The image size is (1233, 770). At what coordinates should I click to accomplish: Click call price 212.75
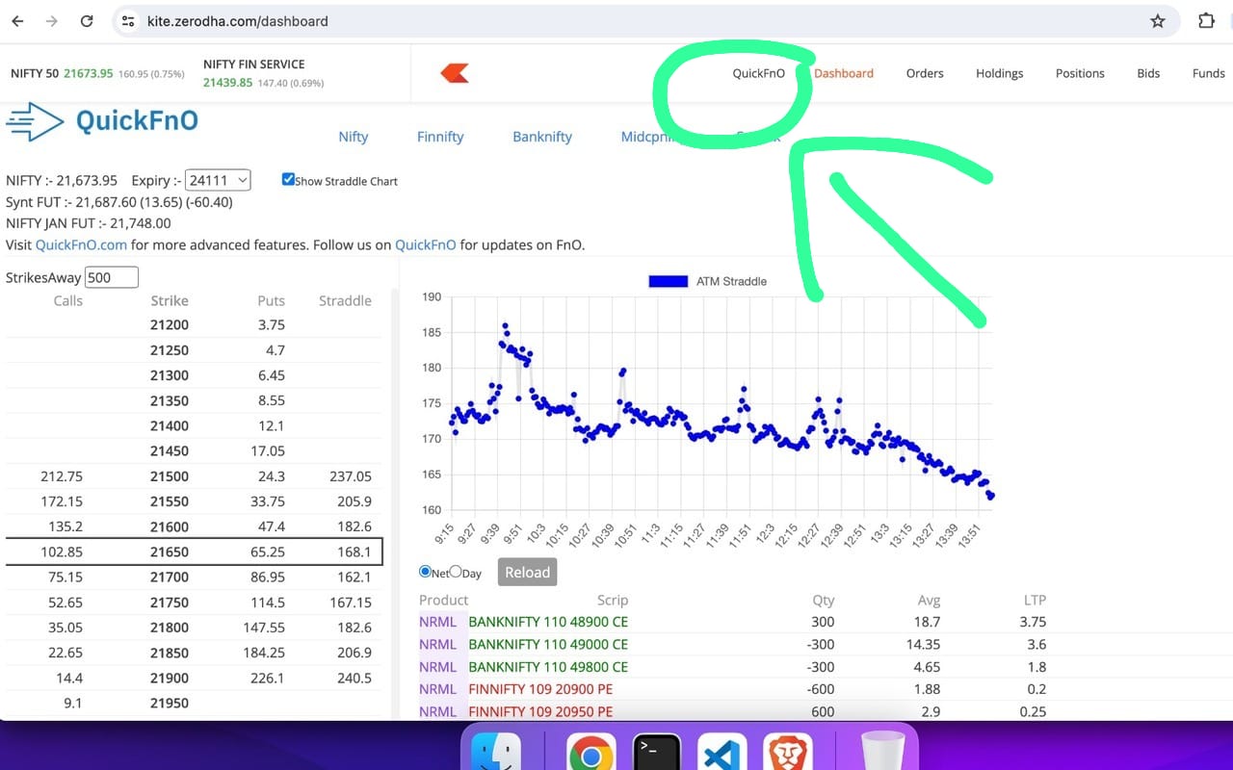[62, 476]
